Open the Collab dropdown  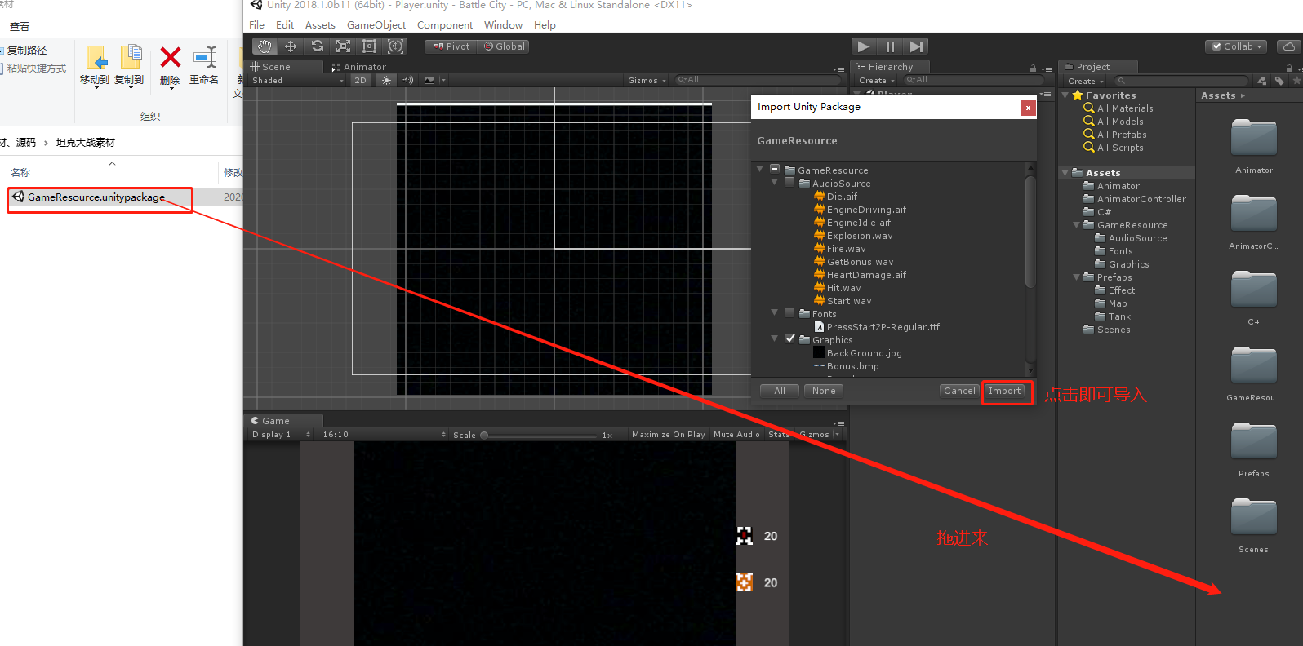pos(1236,46)
